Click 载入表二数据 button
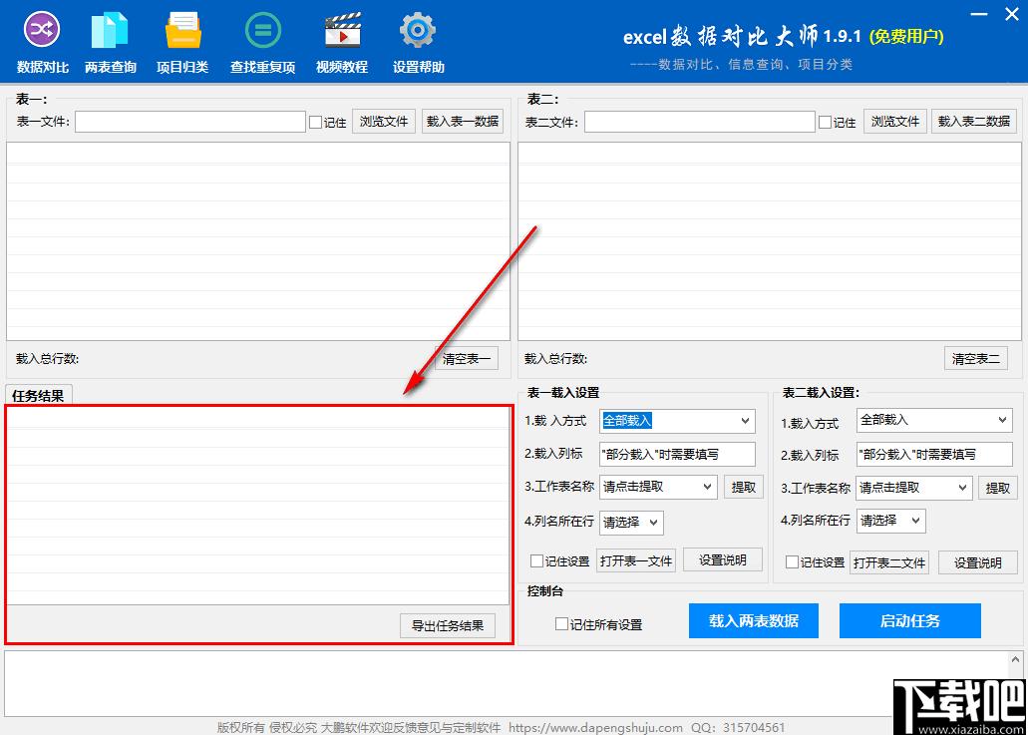1028x735 pixels. point(973,122)
